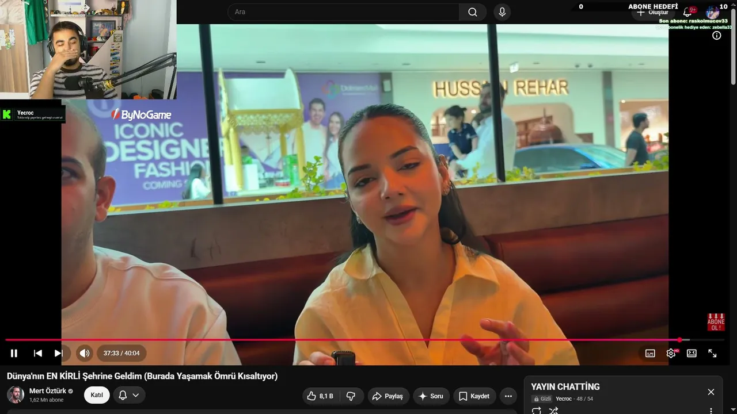Toggle subtitles on the video player
The height and width of the screenshot is (414, 737).
click(x=650, y=353)
